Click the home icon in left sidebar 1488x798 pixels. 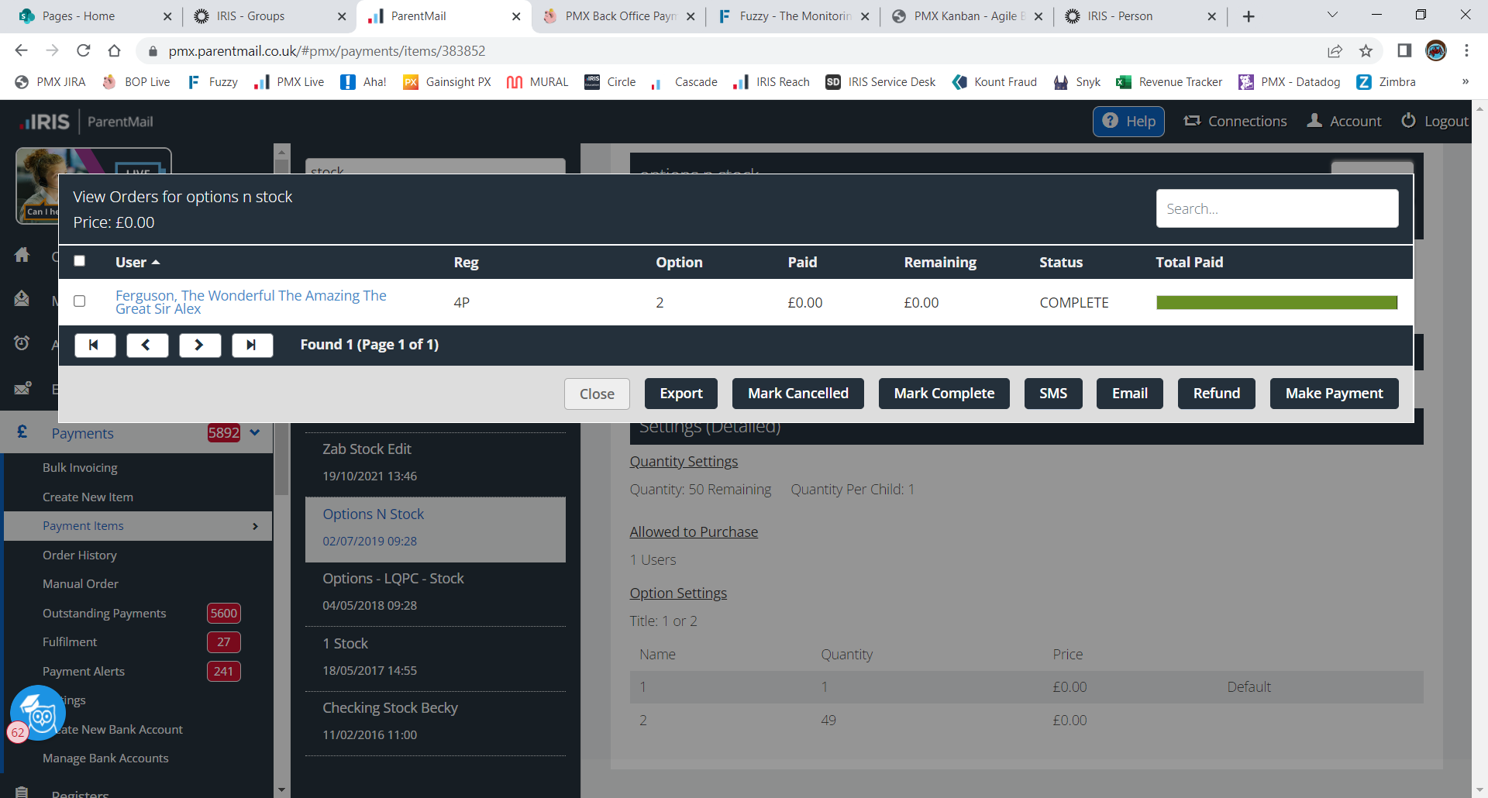22,255
